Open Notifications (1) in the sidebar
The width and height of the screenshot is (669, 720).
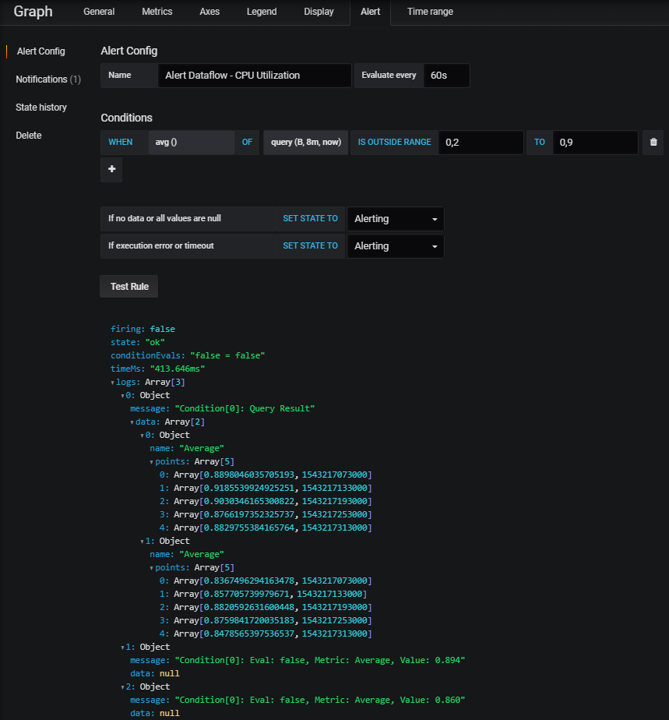pyautogui.click(x=48, y=79)
